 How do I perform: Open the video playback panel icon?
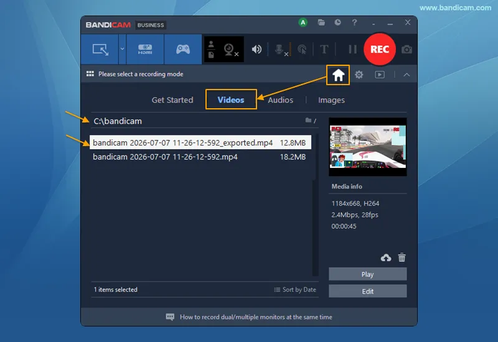tap(380, 75)
